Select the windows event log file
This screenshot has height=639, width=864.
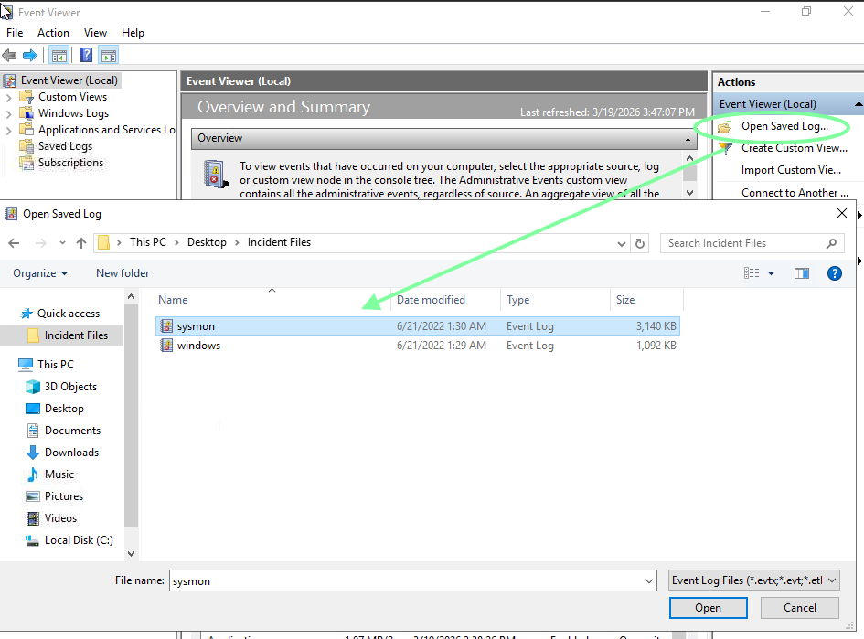pyautogui.click(x=198, y=346)
